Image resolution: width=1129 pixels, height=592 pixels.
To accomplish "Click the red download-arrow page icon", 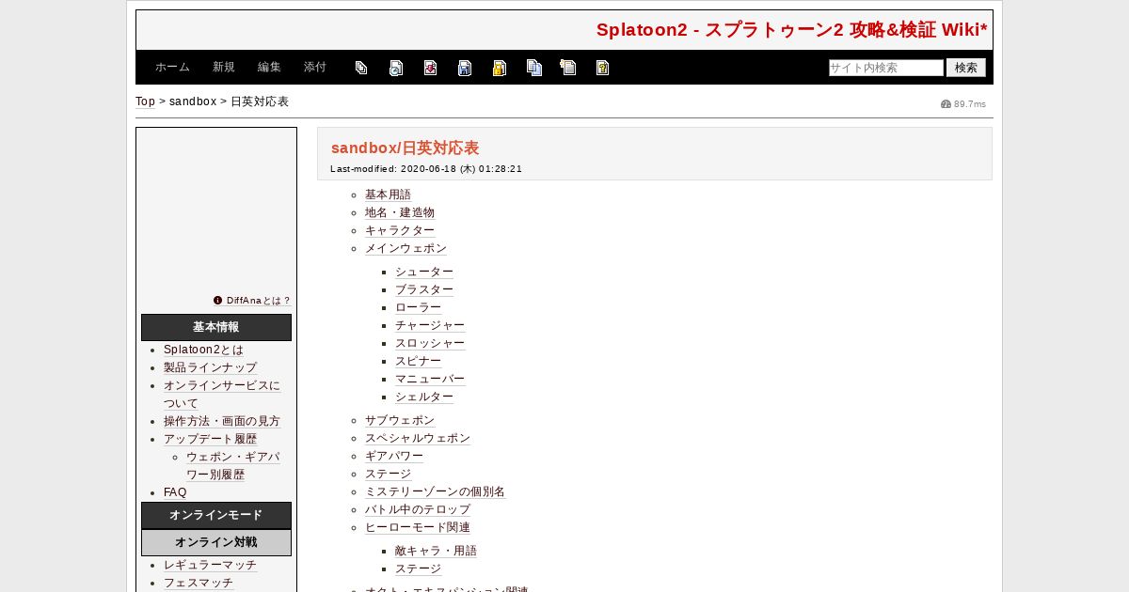I will click(x=430, y=68).
